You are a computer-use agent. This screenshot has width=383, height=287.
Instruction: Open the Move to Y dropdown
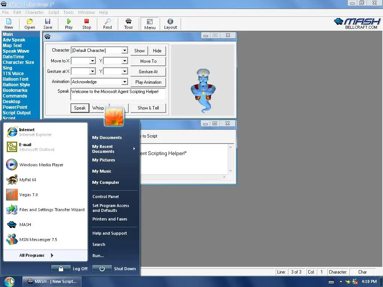click(x=125, y=61)
